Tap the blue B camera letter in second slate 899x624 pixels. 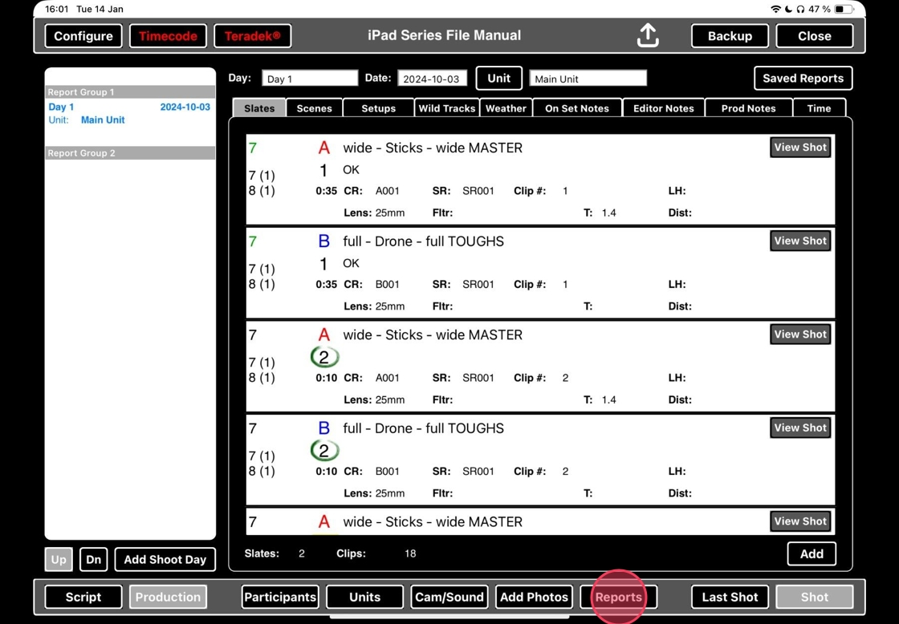324,241
